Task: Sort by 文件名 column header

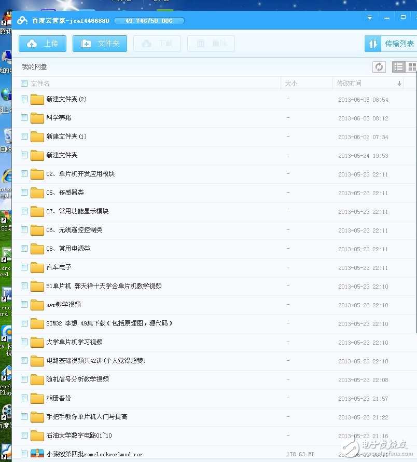Action: [40, 84]
